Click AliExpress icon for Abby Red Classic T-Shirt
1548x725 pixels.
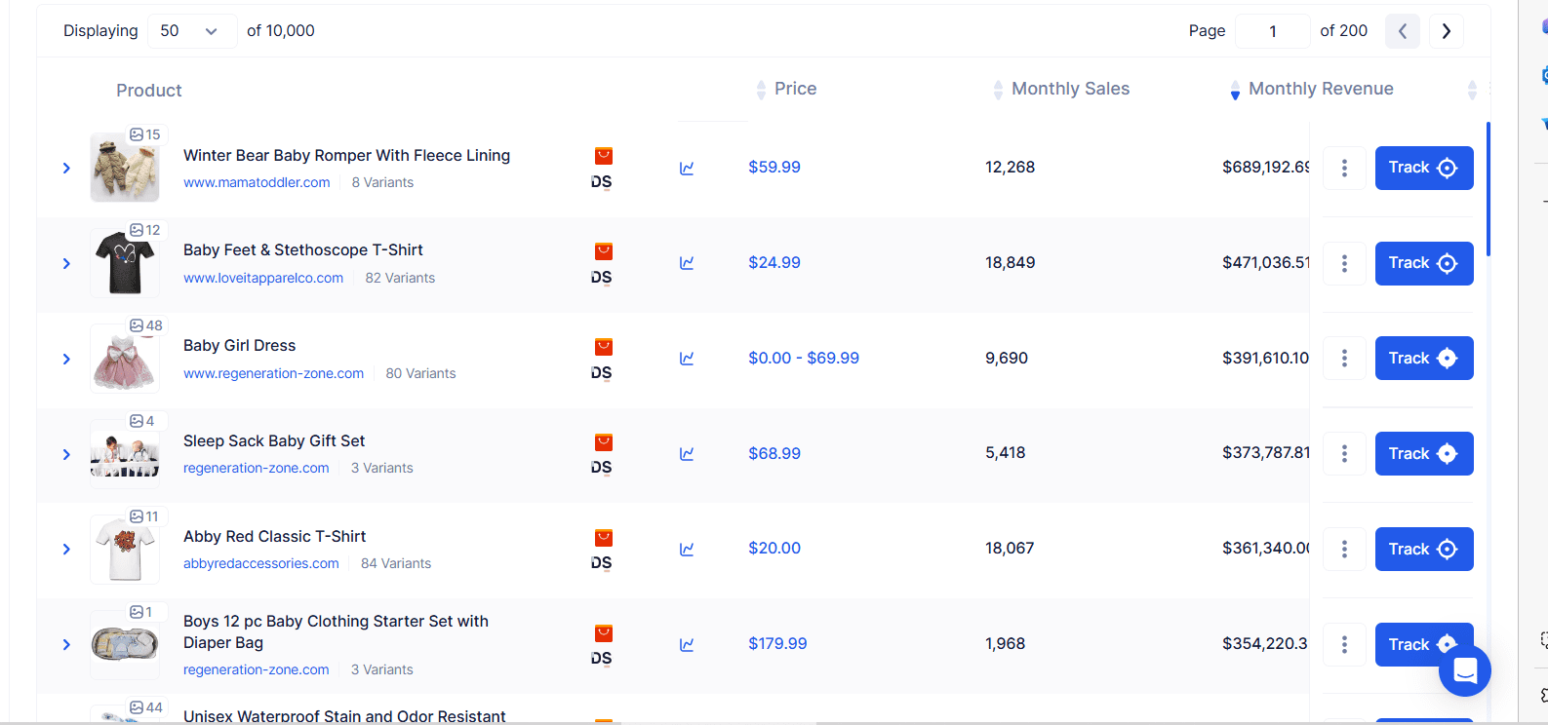[x=604, y=538]
